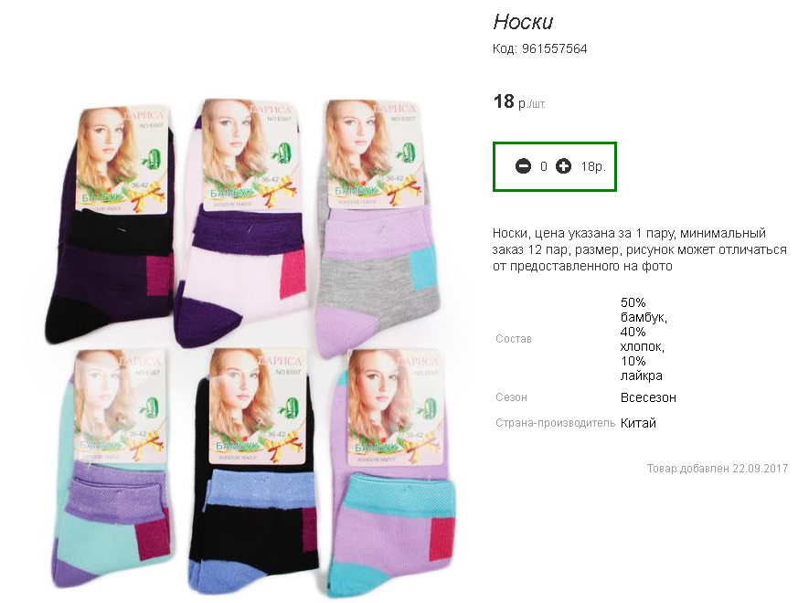Click the 18р. total in green box
The image size is (798, 603).
click(x=593, y=166)
